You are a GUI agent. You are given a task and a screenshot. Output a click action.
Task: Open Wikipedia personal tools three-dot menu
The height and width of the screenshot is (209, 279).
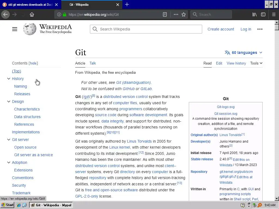pyautogui.click(x=260, y=29)
